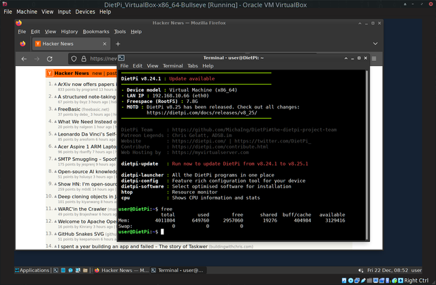The width and height of the screenshot is (436, 285).
Task: Open the 'SMTP Smuggling' story link
Action: [x=87, y=159]
